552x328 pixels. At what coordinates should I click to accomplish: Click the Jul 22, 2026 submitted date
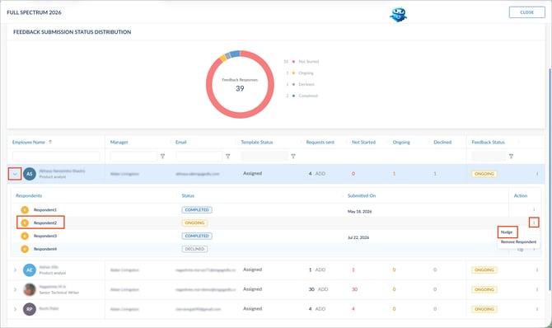[358, 238]
